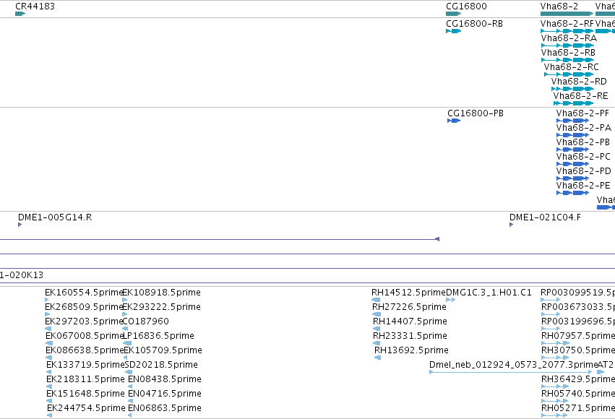615x419 pixels.
Task: Click the CG16800-RB transcript glyph
Action: click(x=453, y=31)
